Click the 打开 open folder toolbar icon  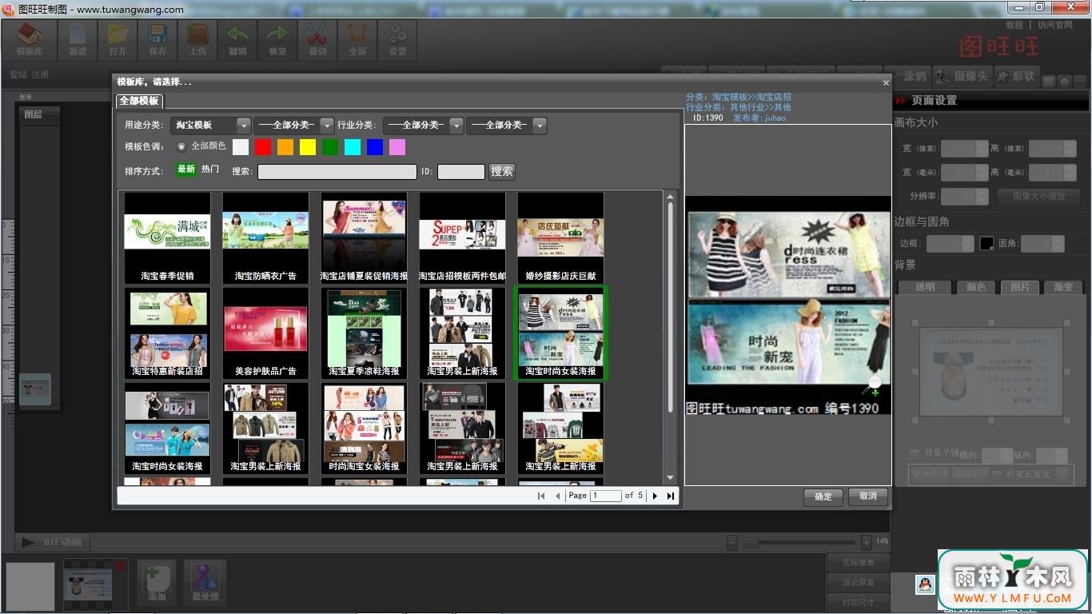tap(118, 38)
